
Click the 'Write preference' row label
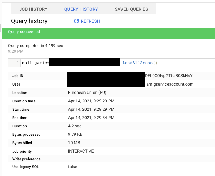pyautogui.click(x=26, y=159)
